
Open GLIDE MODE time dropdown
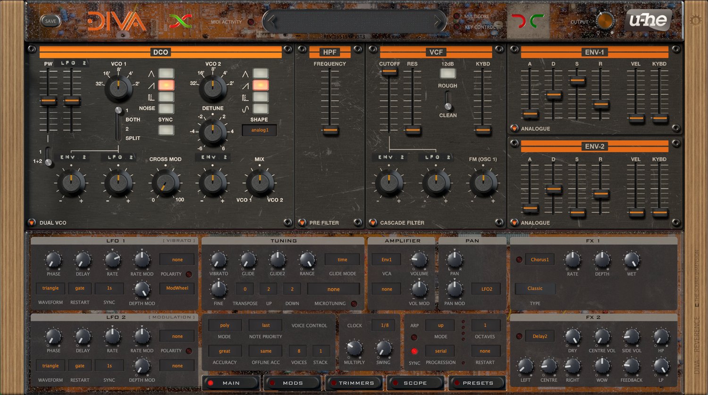pos(342,260)
